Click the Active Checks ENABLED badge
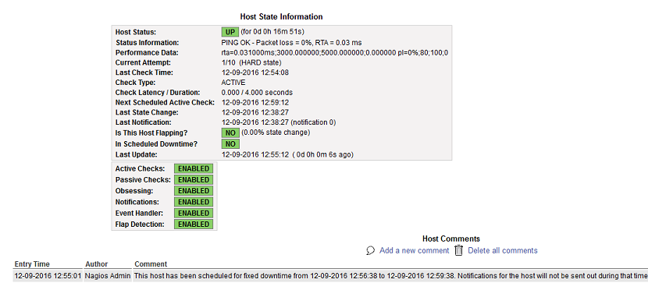Viewport: 648px width, 283px height. point(194,168)
